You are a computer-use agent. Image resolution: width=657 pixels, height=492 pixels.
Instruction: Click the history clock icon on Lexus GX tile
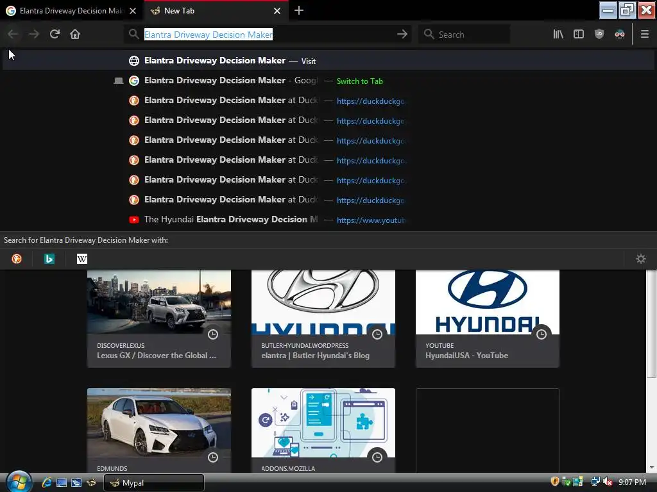(x=213, y=334)
